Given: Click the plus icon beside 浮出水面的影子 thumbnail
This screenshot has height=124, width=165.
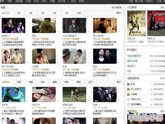Looking at the screenshot, I should point(88,32).
